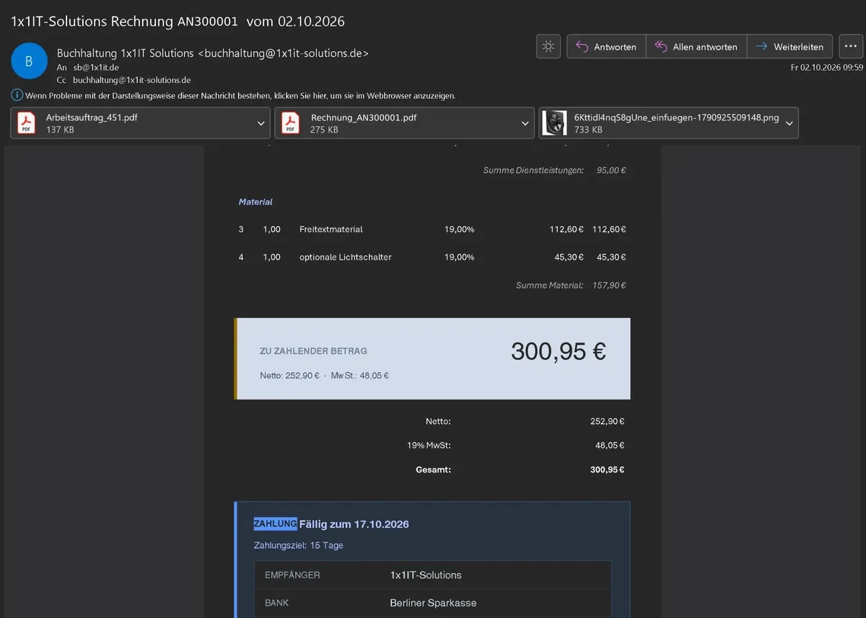This screenshot has width=866, height=618.
Task: Open the more actions ellipsis menu
Action: pos(851,47)
